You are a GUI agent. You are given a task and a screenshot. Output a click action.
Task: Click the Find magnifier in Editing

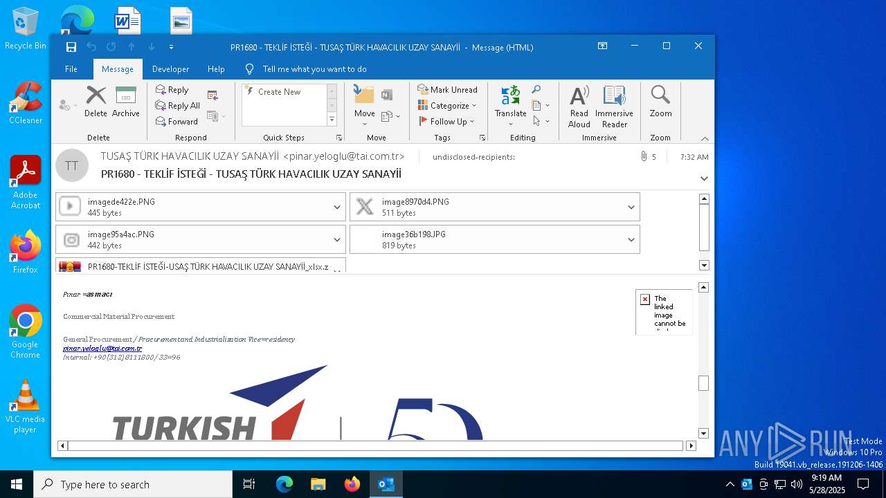(536, 90)
